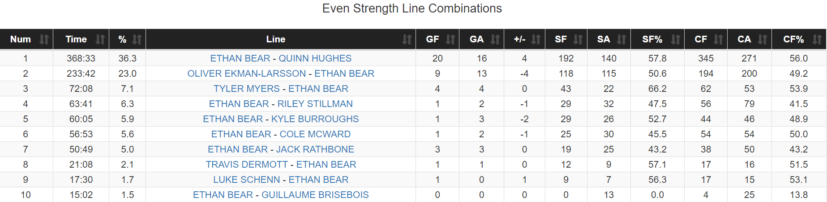This screenshot has width=827, height=202.
Task: Open Oliver Ekman-Larsson player link
Action: coord(246,74)
